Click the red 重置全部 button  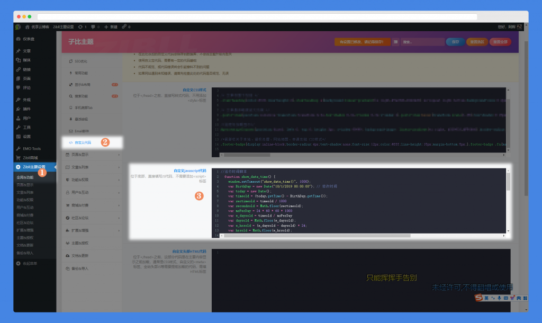pos(500,42)
